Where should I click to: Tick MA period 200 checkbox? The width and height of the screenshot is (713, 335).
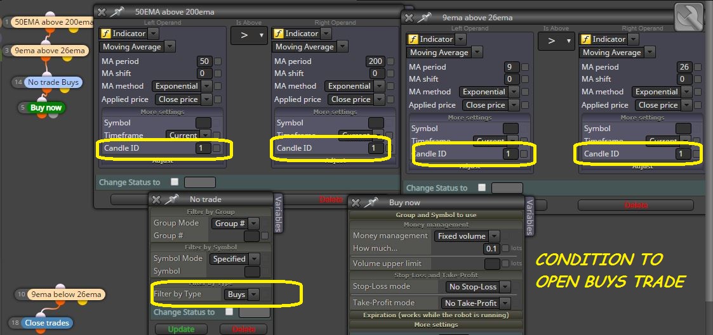tap(391, 61)
